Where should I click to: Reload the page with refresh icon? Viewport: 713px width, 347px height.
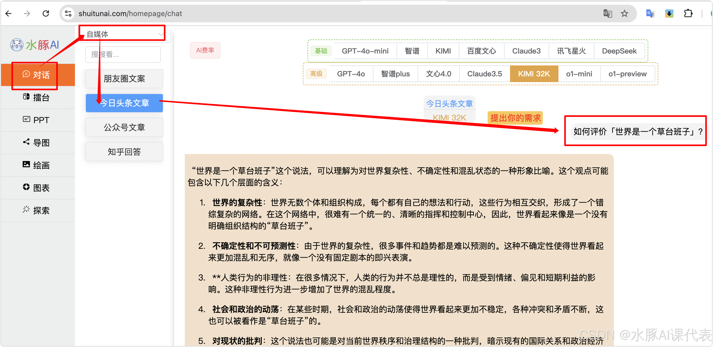point(46,13)
